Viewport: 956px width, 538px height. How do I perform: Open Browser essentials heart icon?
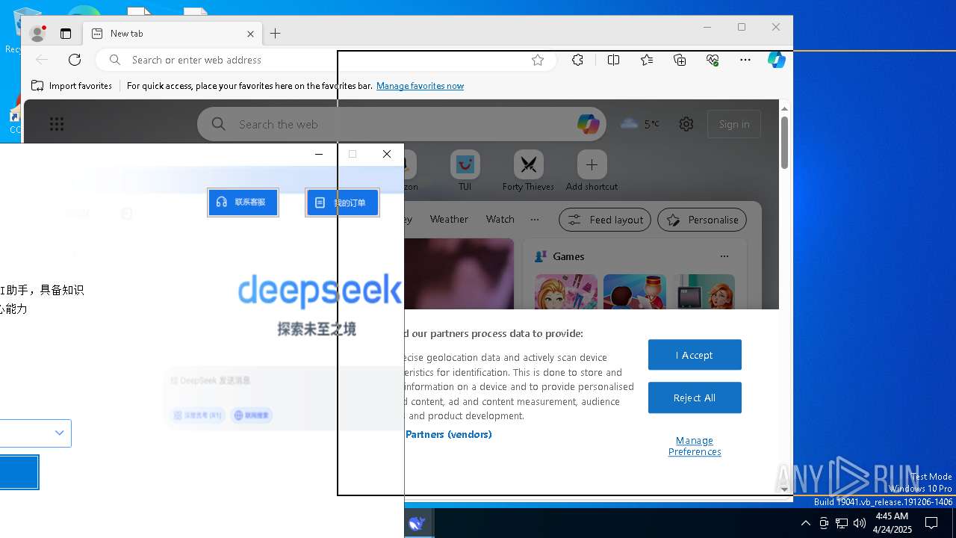(713, 60)
